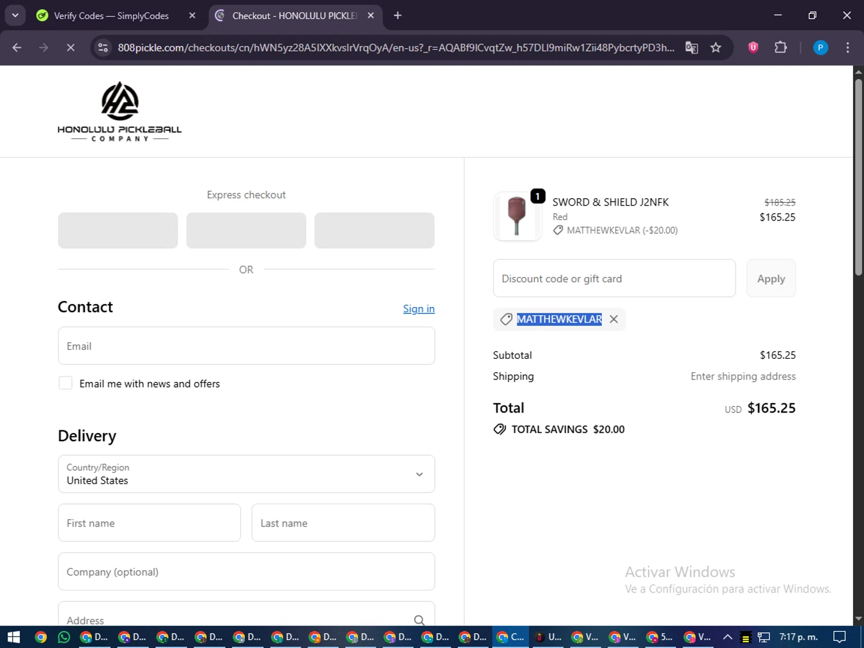Image resolution: width=864 pixels, height=648 pixels.
Task: Close the Verify Codes — SimplyCodes tab
Action: [x=192, y=16]
